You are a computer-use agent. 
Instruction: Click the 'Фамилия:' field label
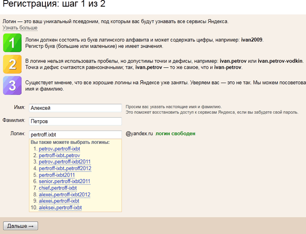click(x=14, y=120)
